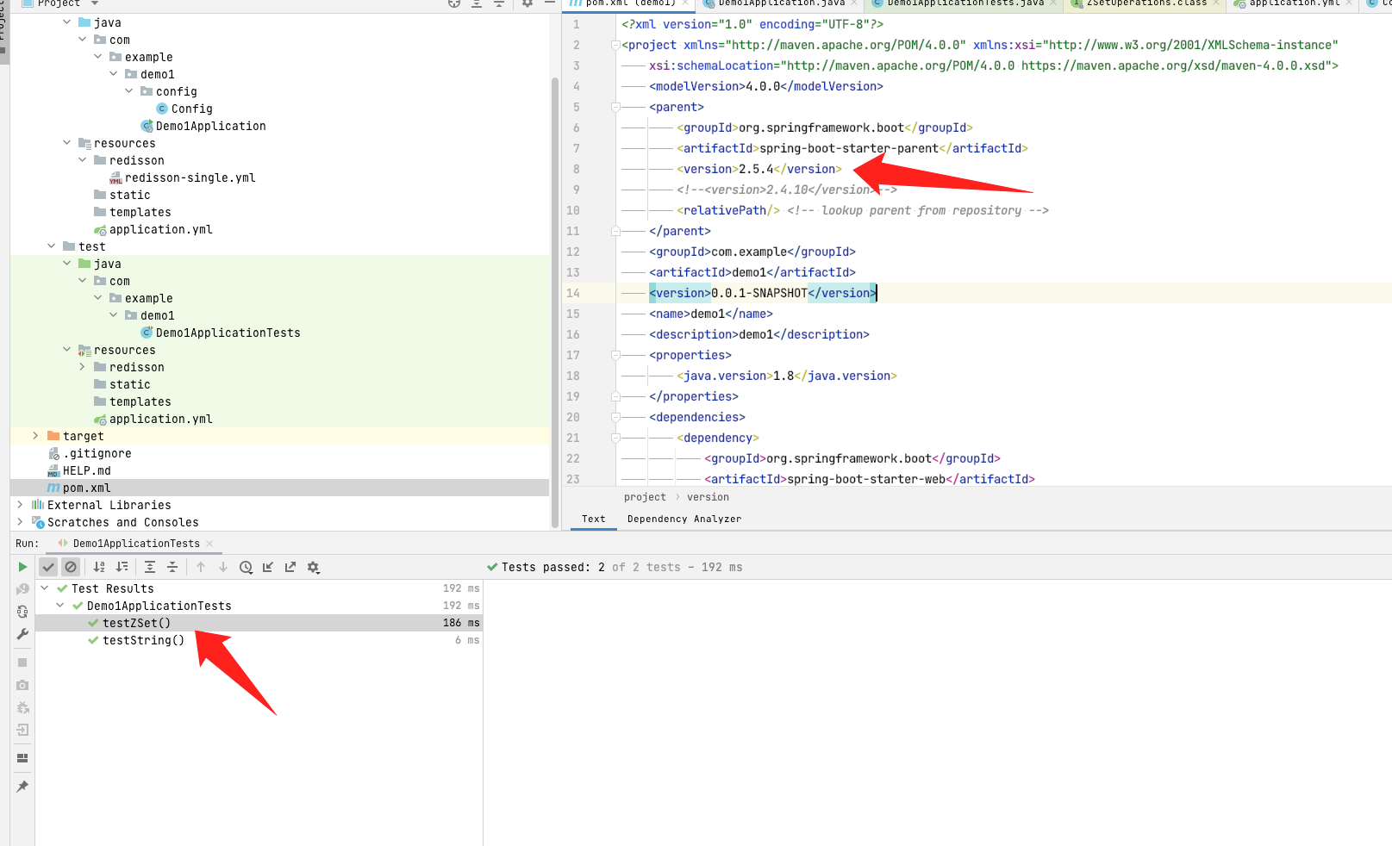Open run configuration wrench icon
The image size is (1392, 846).
coord(22,634)
